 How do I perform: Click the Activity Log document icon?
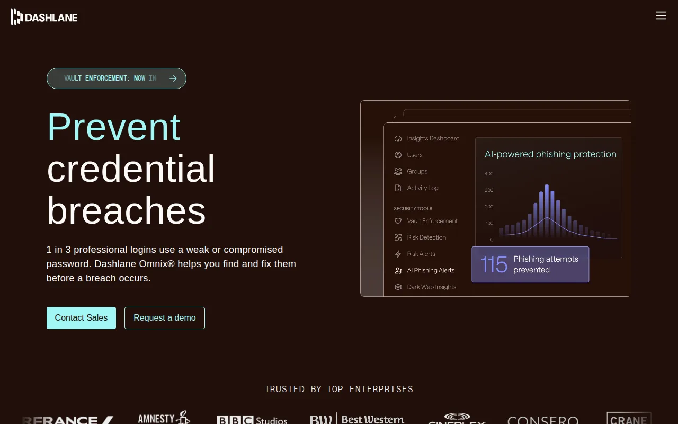(x=398, y=188)
